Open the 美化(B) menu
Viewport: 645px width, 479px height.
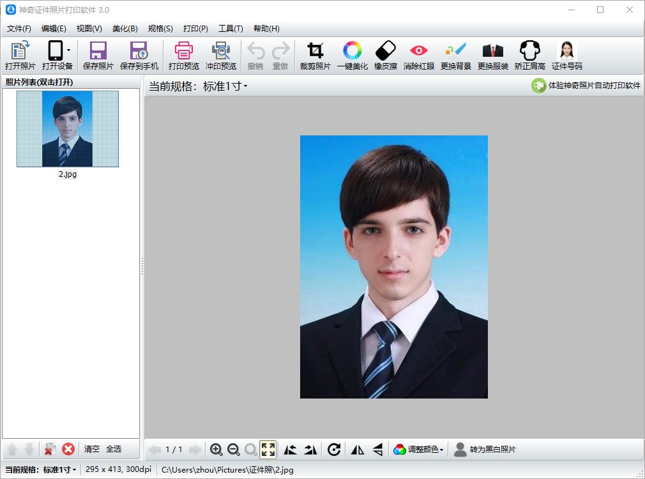125,29
